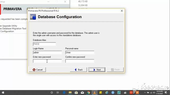Click the checkered Finish flag icon
170x95 pixels.
(x=112, y=70)
